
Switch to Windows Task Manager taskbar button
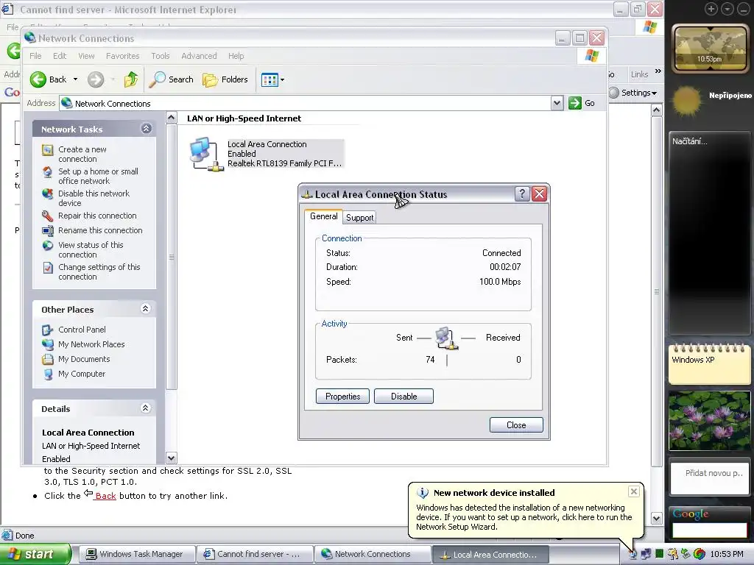[x=136, y=554]
